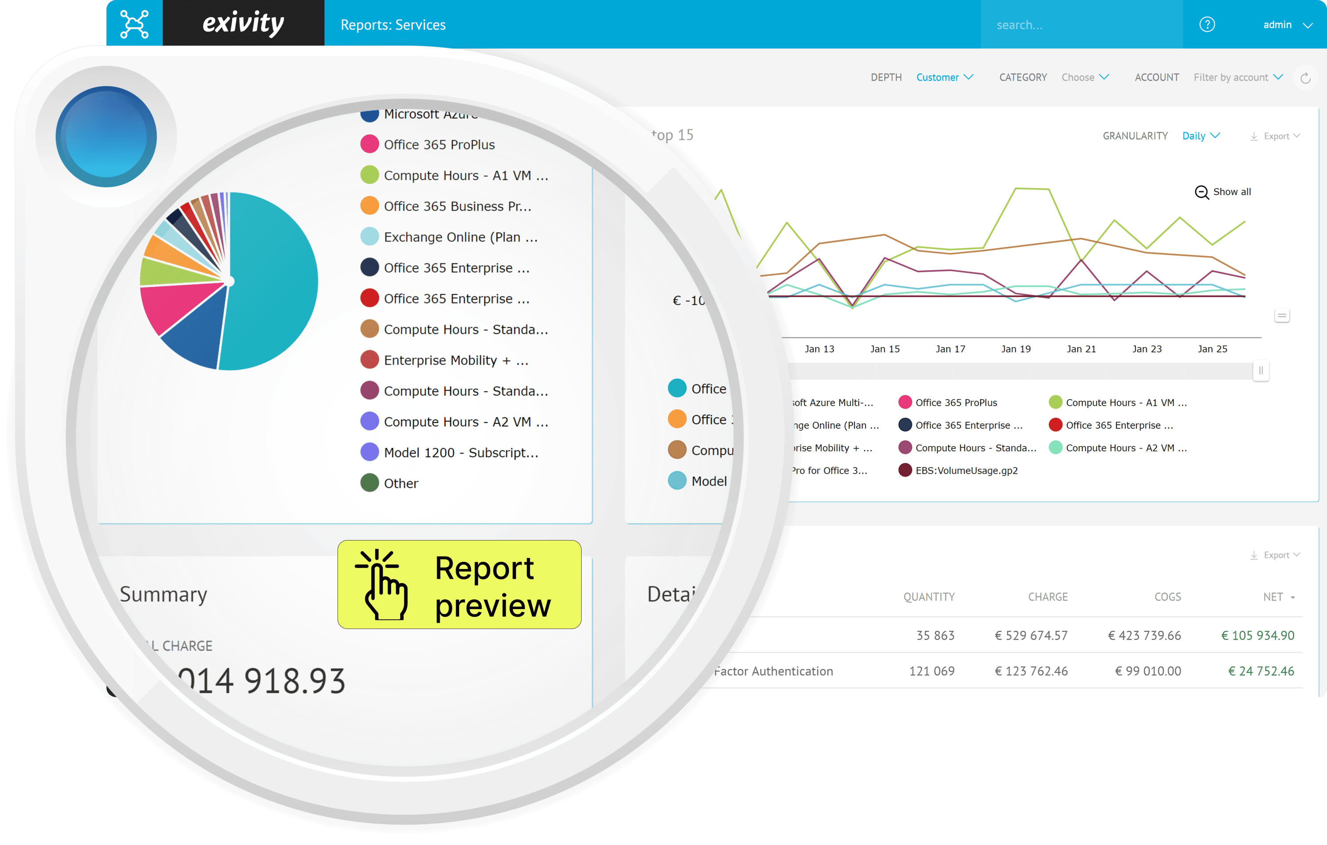Toggle the Compute Hours - A1 VM series

coord(1124,403)
